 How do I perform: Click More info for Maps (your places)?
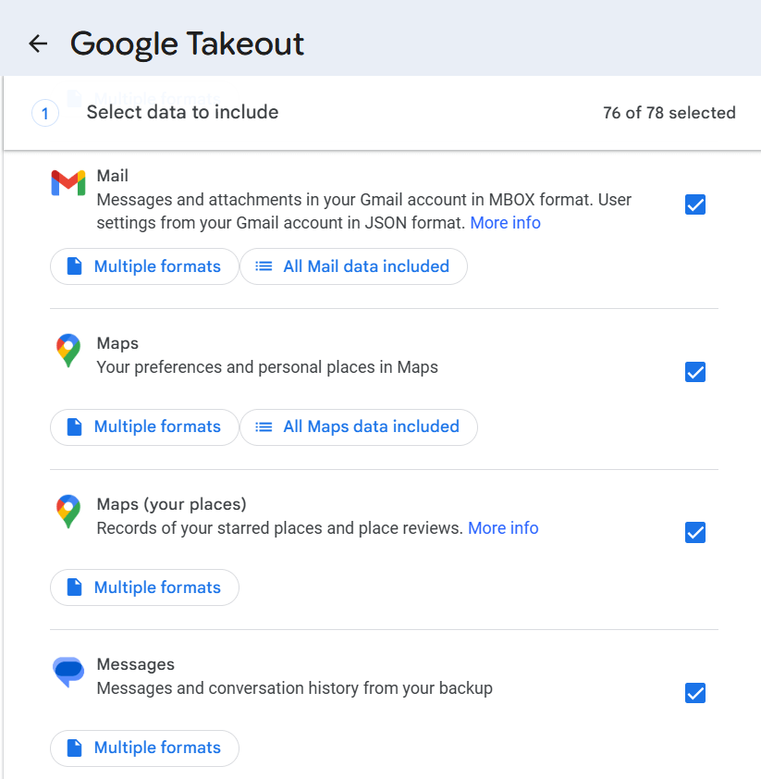click(503, 527)
